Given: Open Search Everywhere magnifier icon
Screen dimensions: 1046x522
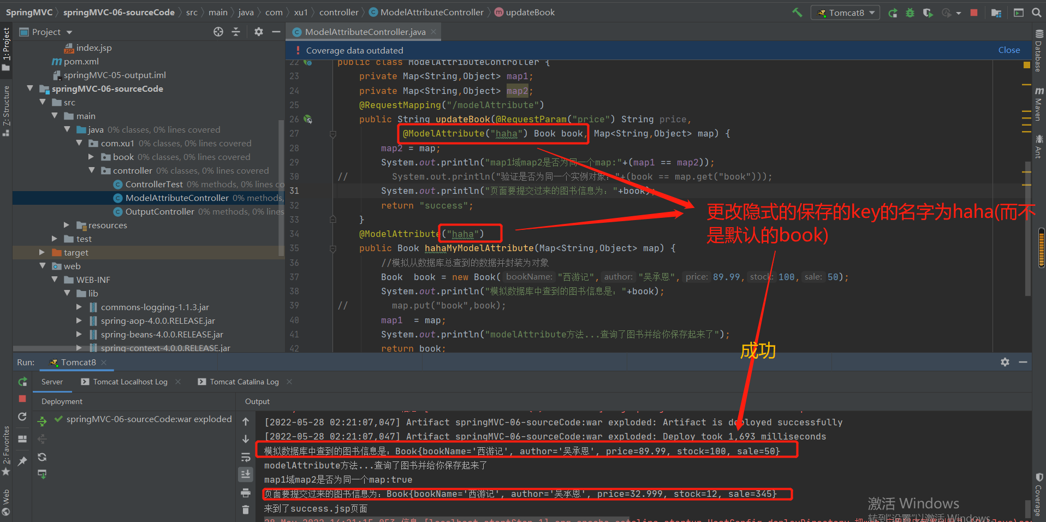Looking at the screenshot, I should tap(1036, 13).
